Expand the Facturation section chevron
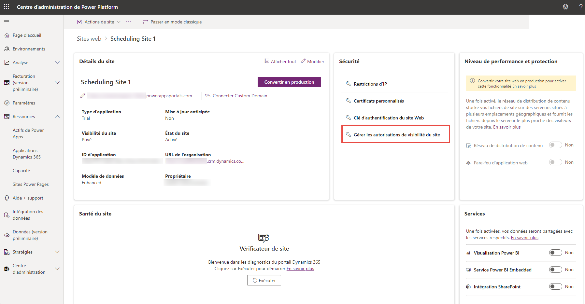The image size is (585, 304). pyautogui.click(x=57, y=83)
